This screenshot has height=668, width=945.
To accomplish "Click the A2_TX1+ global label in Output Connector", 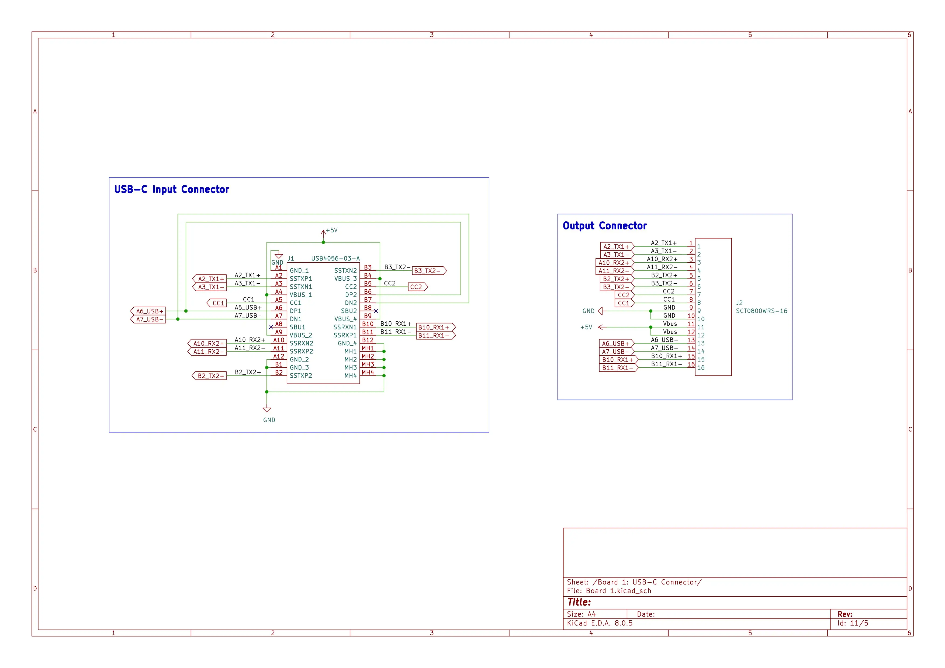I will point(617,246).
